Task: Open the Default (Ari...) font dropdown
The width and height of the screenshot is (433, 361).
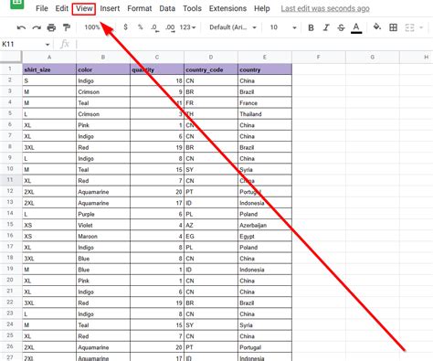Action: [233, 27]
